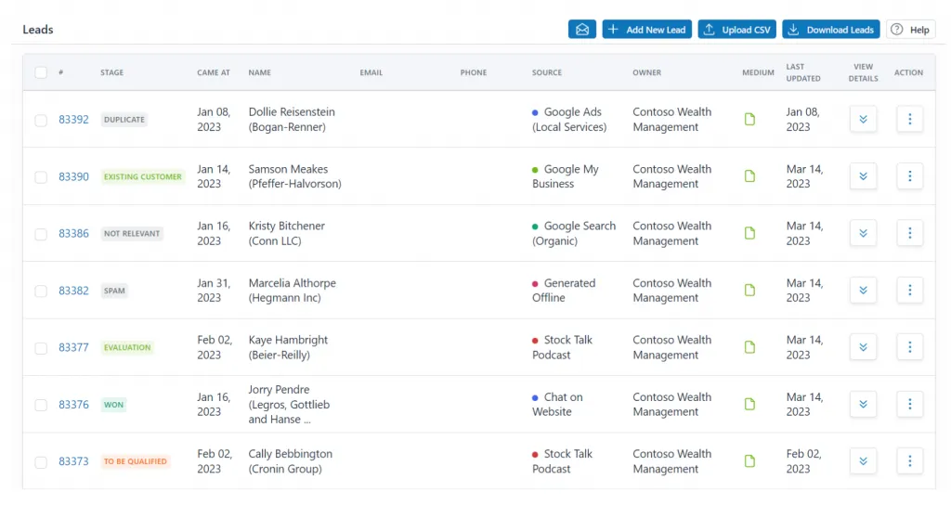Click Google Ads (Local Services) source
The width and height of the screenshot is (951, 505).
point(569,120)
